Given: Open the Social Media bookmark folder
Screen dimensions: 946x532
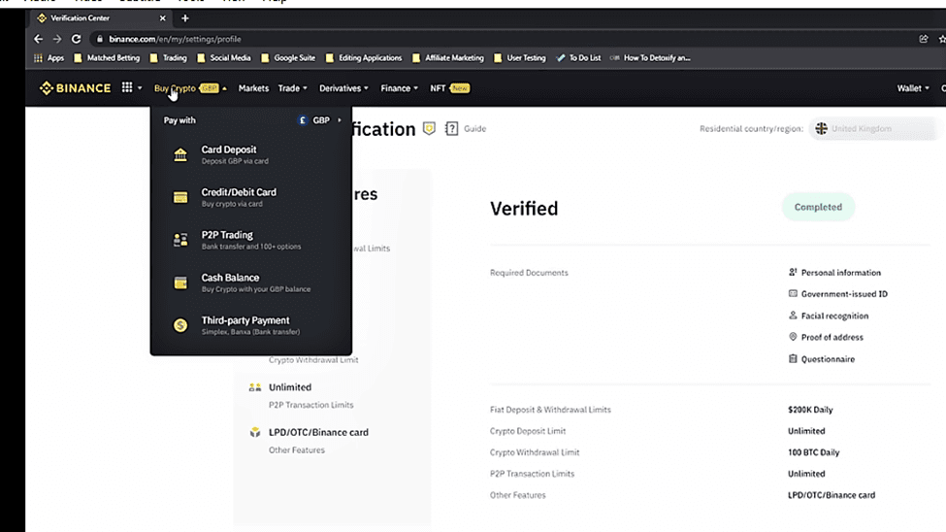Looking at the screenshot, I should (224, 58).
